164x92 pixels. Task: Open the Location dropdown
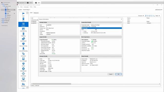coord(26,10)
